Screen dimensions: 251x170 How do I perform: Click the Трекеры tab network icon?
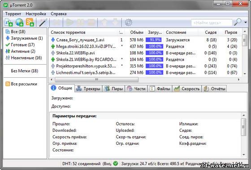click(x=79, y=89)
